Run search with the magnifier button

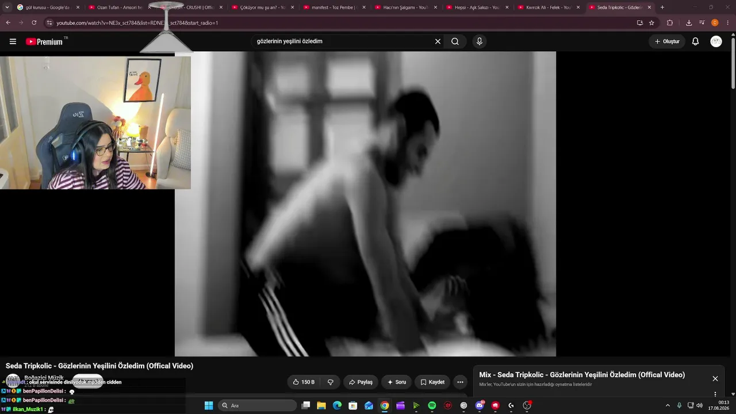coord(455,41)
